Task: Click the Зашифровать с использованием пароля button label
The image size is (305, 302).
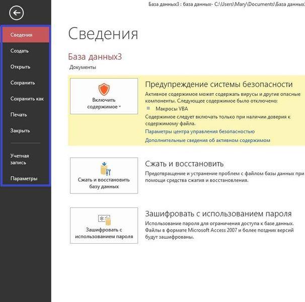Action: tap(104, 233)
